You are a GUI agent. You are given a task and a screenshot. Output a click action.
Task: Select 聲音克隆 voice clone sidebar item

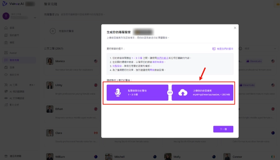pos(19,60)
